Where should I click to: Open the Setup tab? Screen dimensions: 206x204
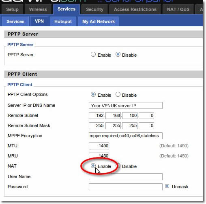click(12, 9)
